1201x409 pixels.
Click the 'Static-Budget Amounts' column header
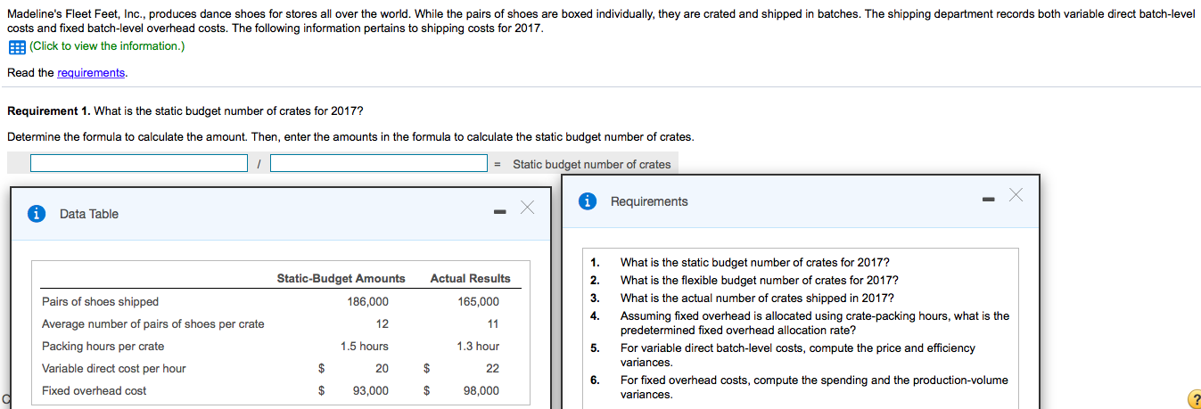(x=341, y=279)
